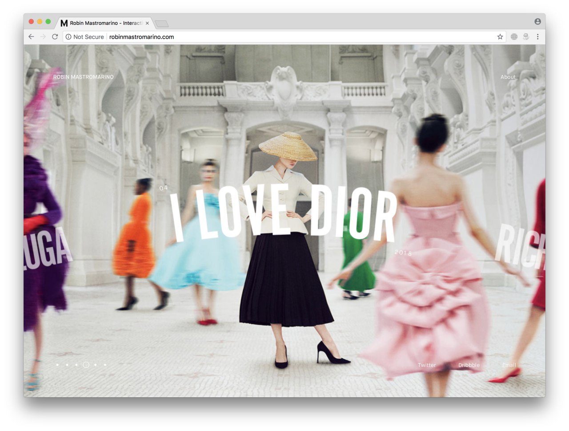Click the 04 slide number label

pos(164,188)
